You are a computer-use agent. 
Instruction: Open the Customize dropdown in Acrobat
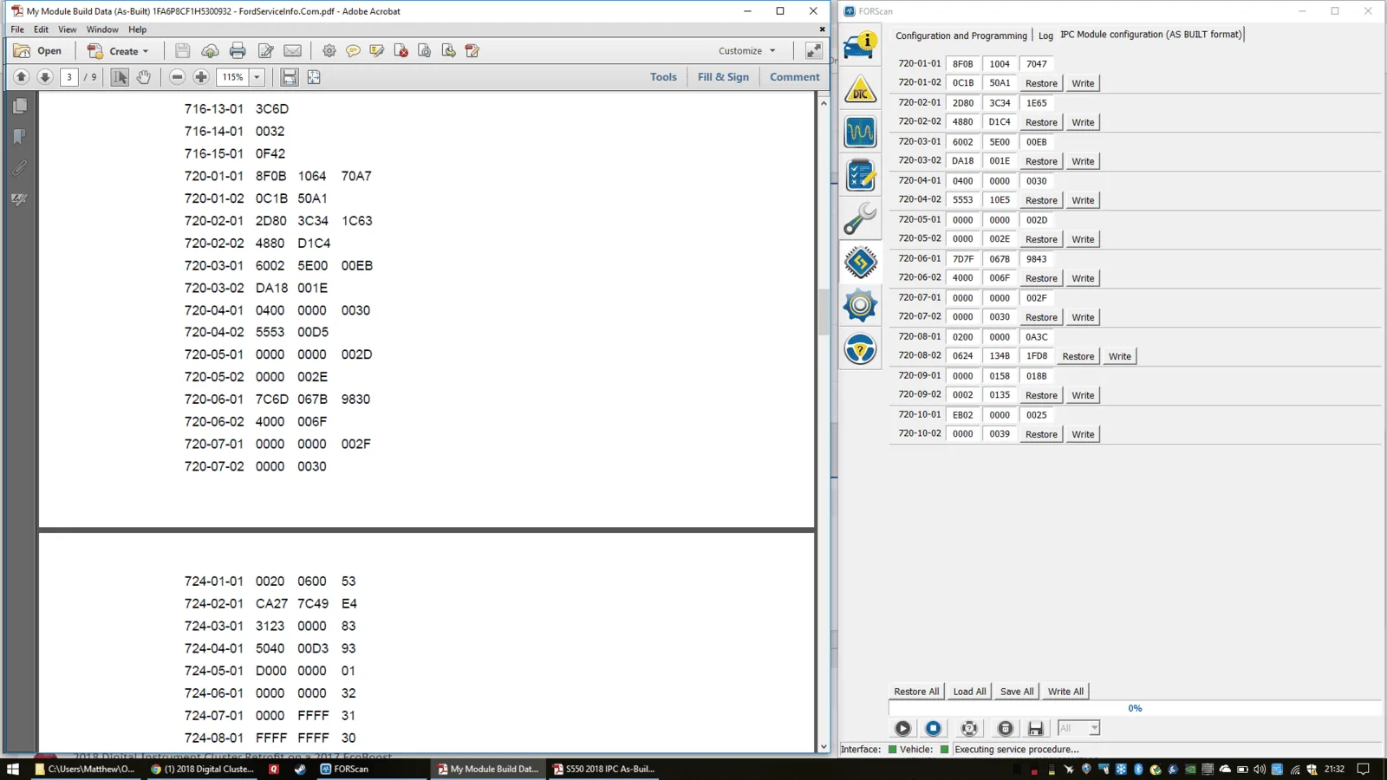point(747,51)
